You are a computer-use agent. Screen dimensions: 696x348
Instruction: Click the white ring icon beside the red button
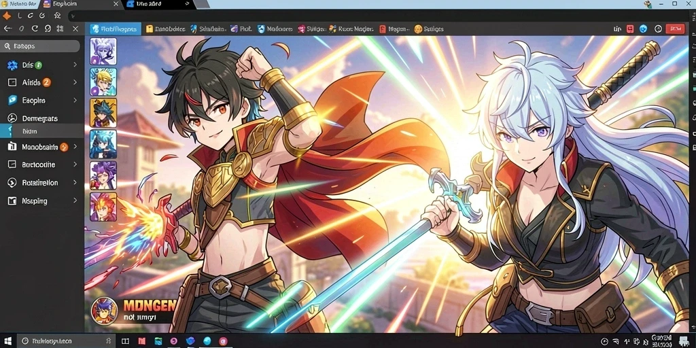point(658,29)
